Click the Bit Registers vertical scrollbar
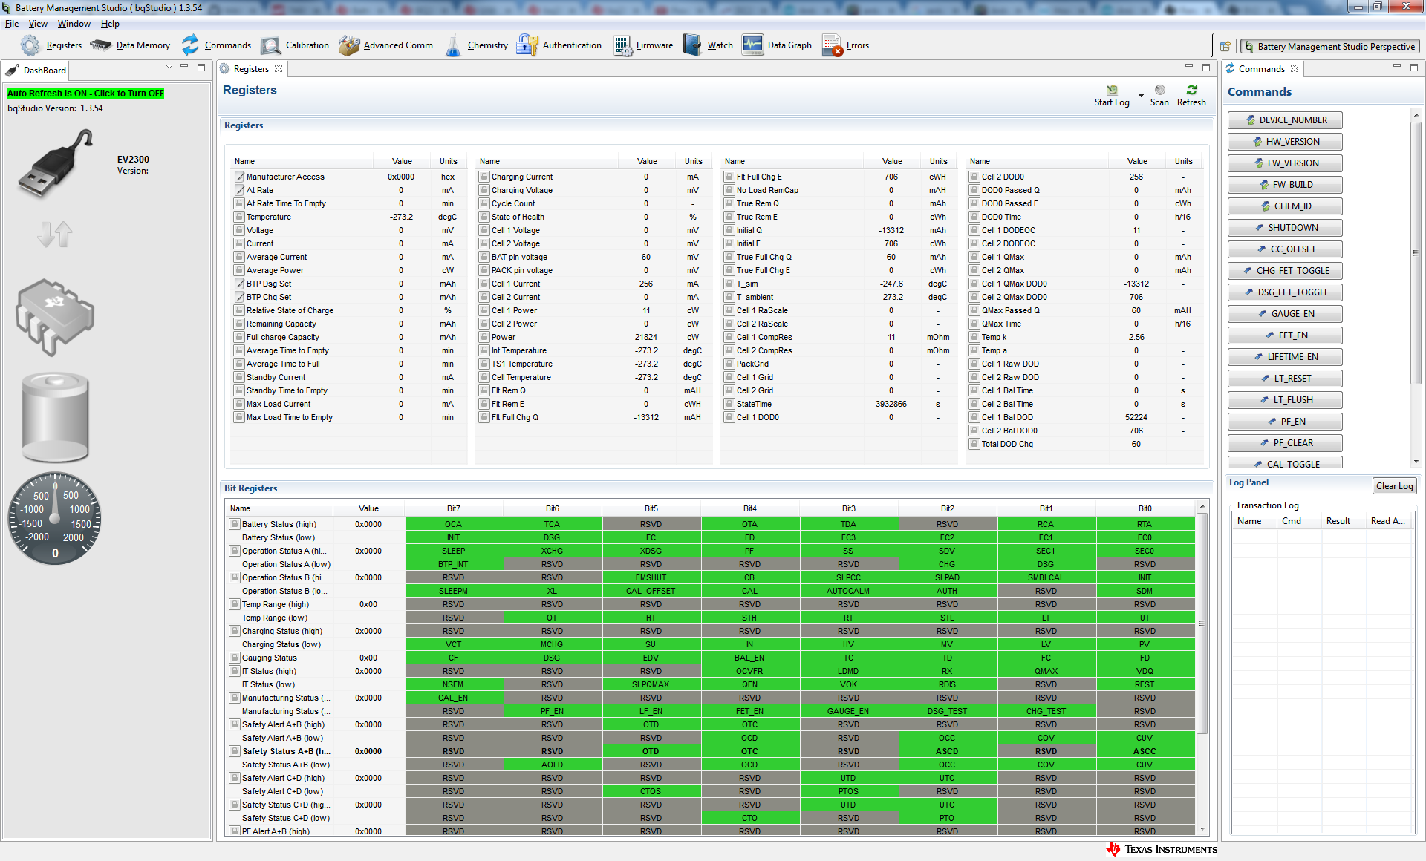1426x861 pixels. [1202, 623]
